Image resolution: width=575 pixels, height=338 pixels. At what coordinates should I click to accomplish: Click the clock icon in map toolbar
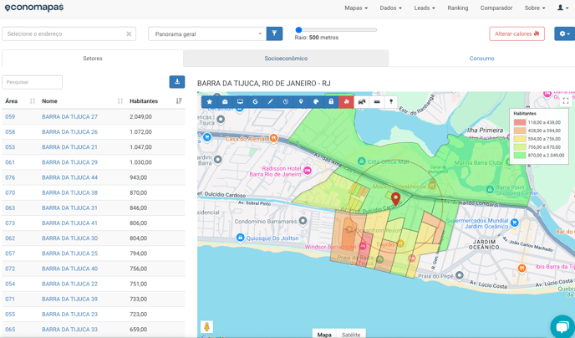click(x=285, y=102)
